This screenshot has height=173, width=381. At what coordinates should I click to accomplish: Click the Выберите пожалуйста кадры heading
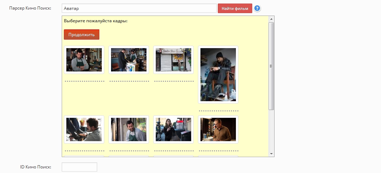(96, 21)
